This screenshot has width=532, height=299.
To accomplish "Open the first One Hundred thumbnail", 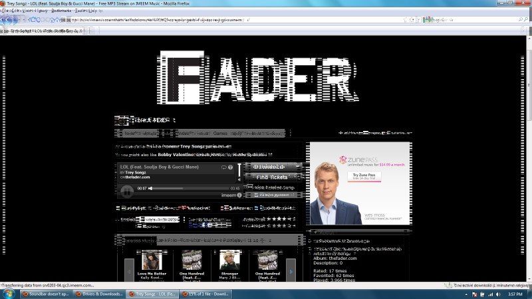I will [192, 260].
